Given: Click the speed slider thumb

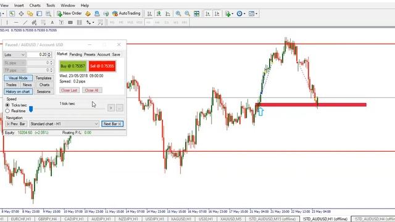Looking at the screenshot, I should pyautogui.click(x=31, y=109).
